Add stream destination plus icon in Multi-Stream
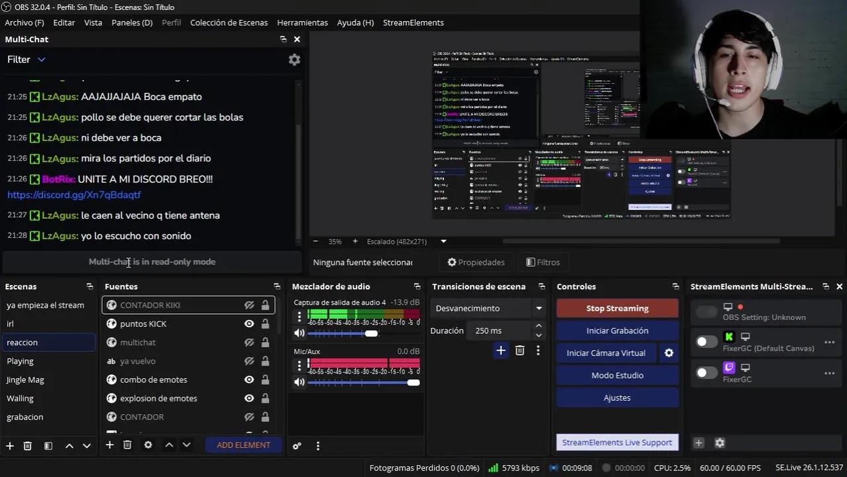The height and width of the screenshot is (477, 847). pyautogui.click(x=699, y=443)
